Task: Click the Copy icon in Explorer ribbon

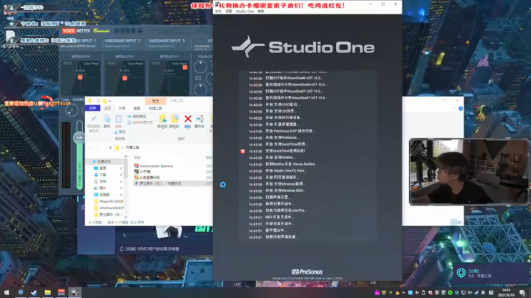Action: tap(107, 119)
